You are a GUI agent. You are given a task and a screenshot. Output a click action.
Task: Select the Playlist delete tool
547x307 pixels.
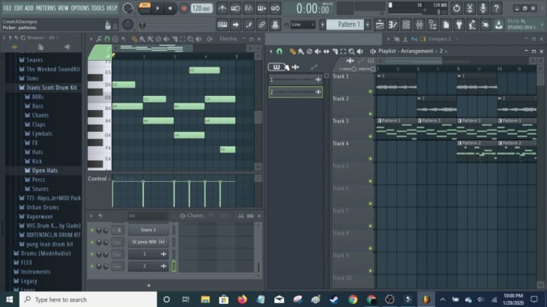309,52
